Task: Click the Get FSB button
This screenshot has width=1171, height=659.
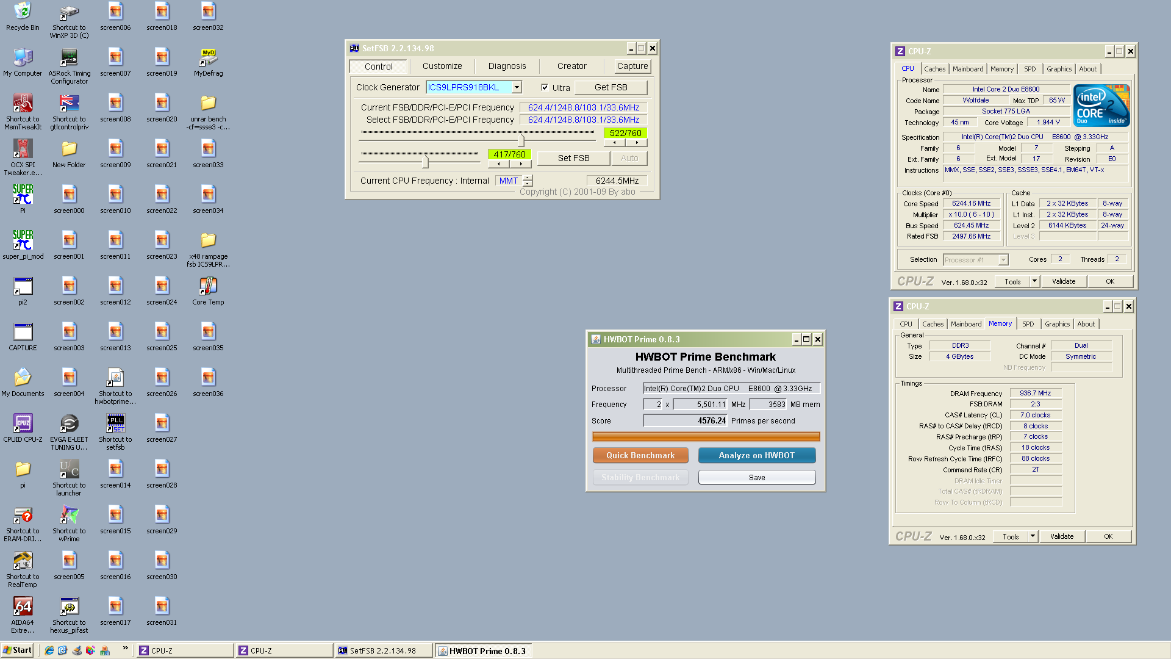Action: [x=611, y=87]
